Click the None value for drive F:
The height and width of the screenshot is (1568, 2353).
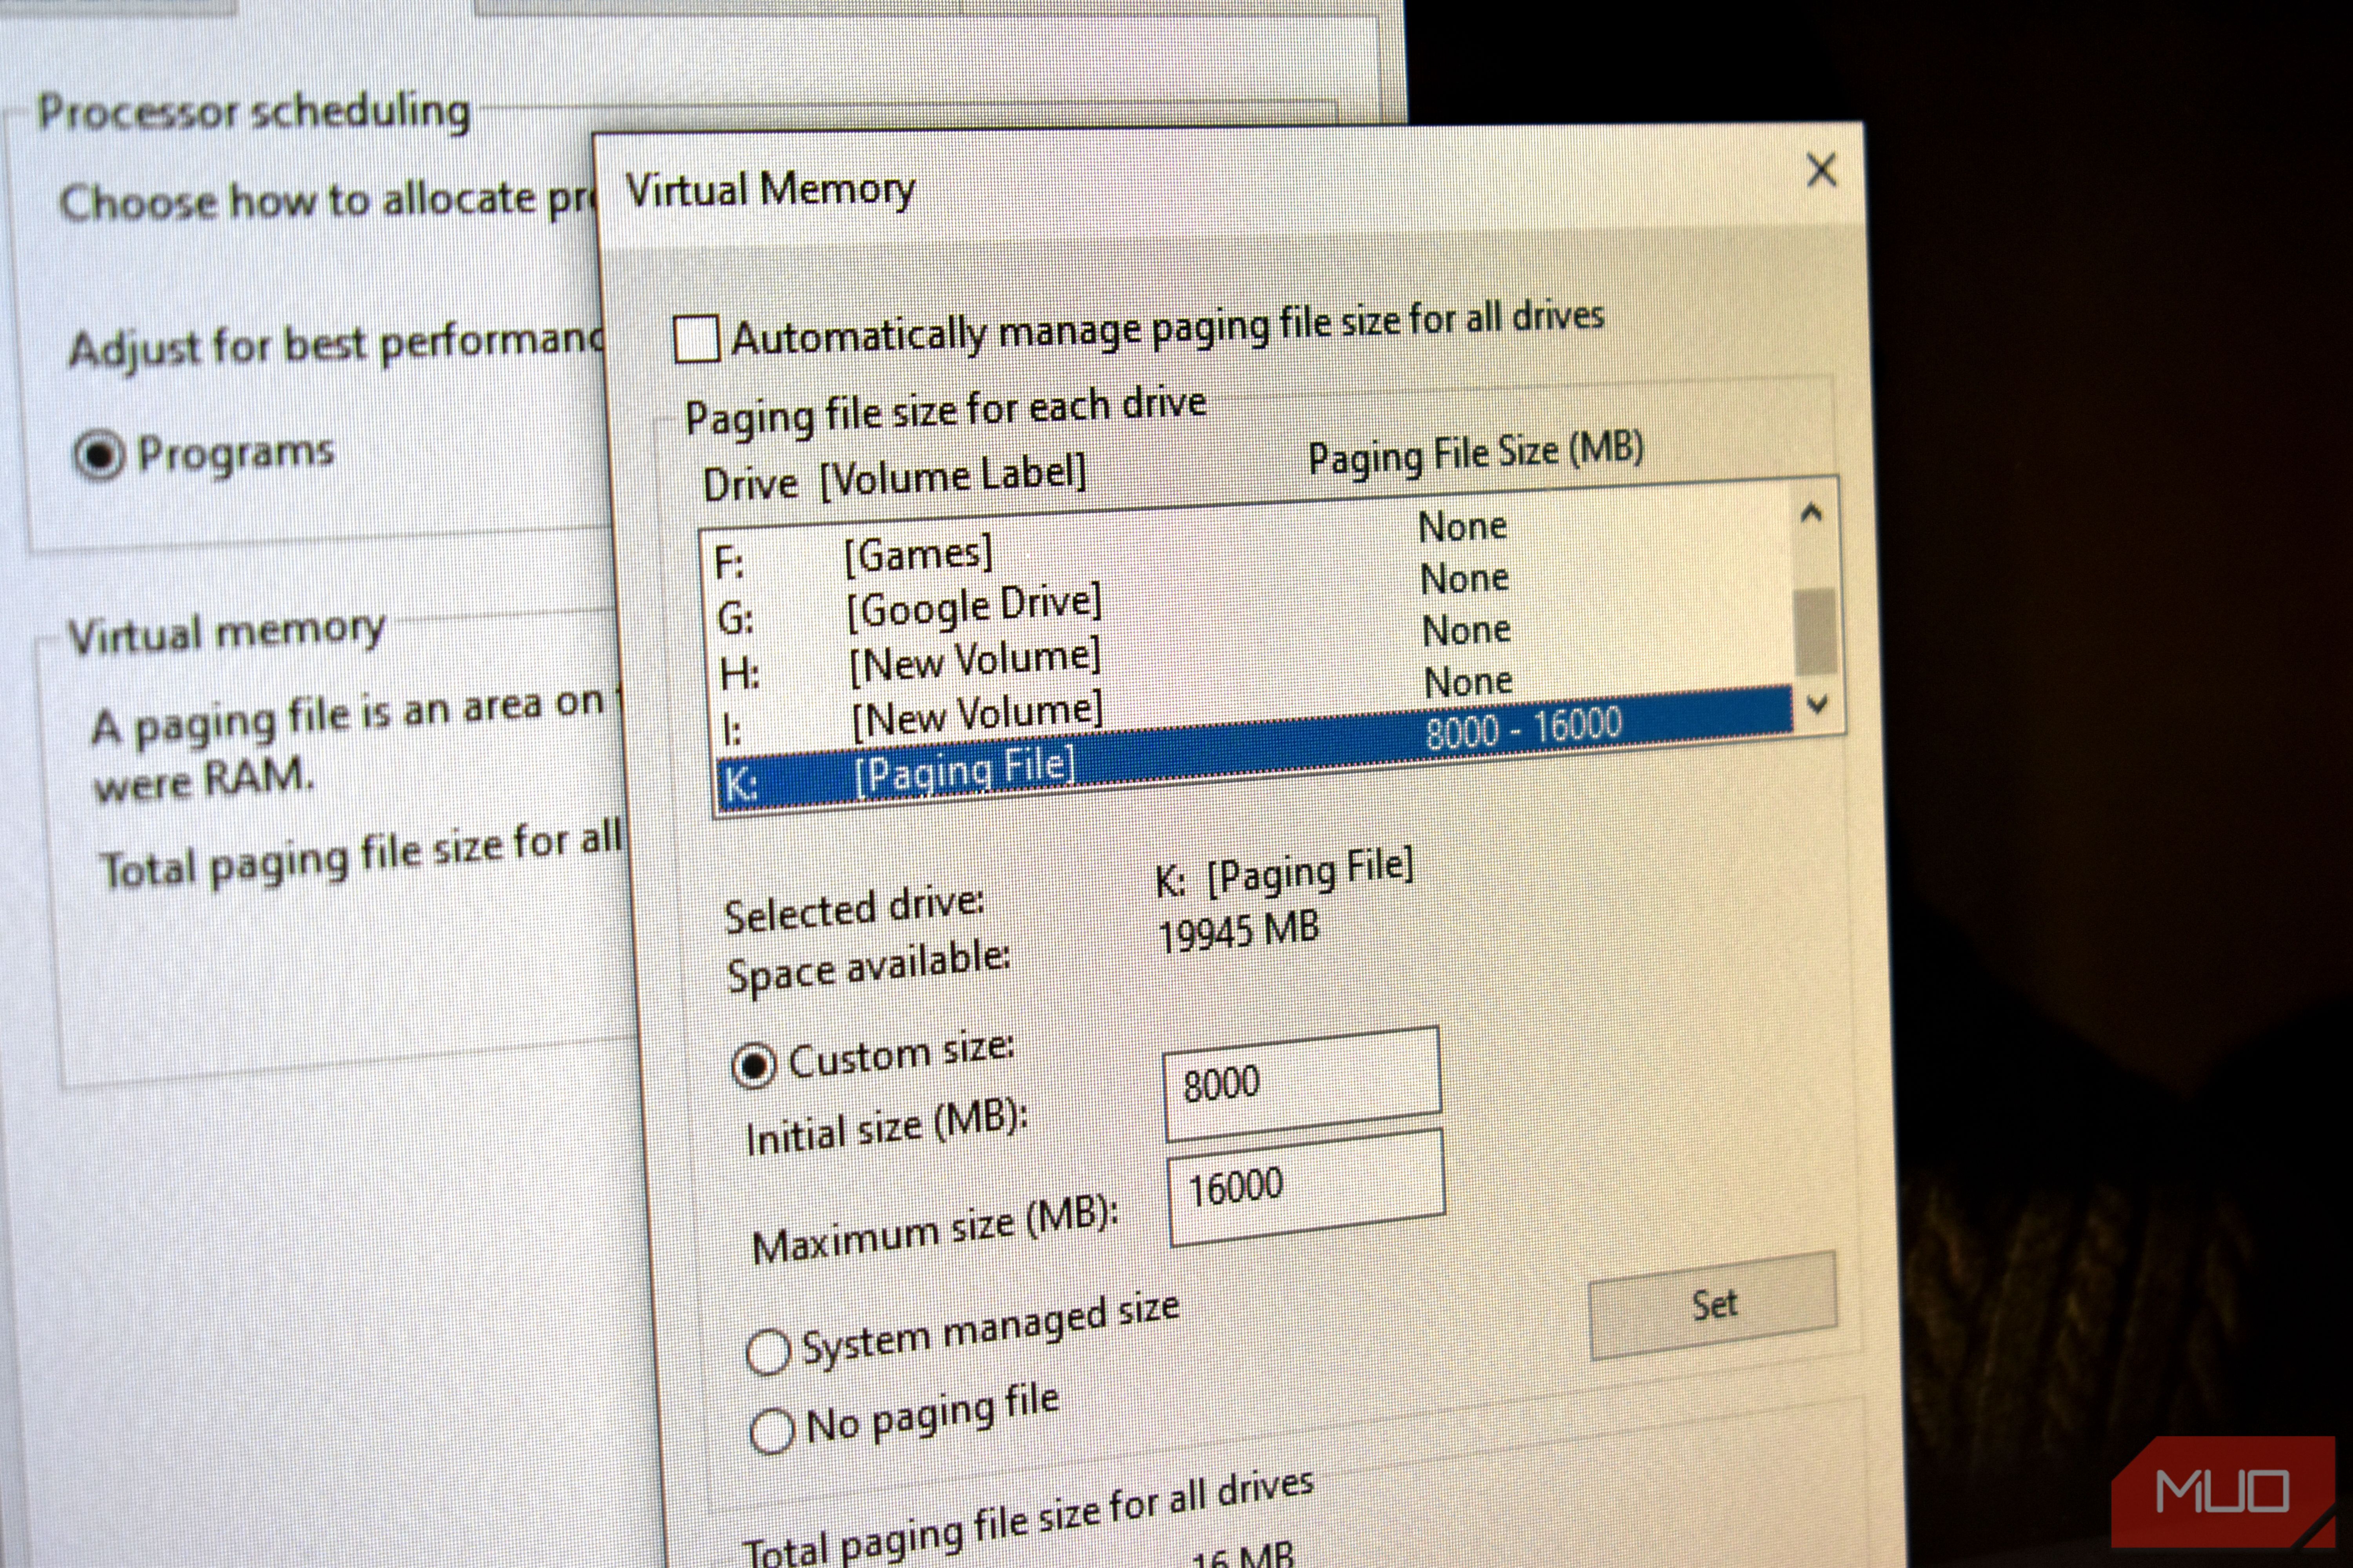point(1463,526)
